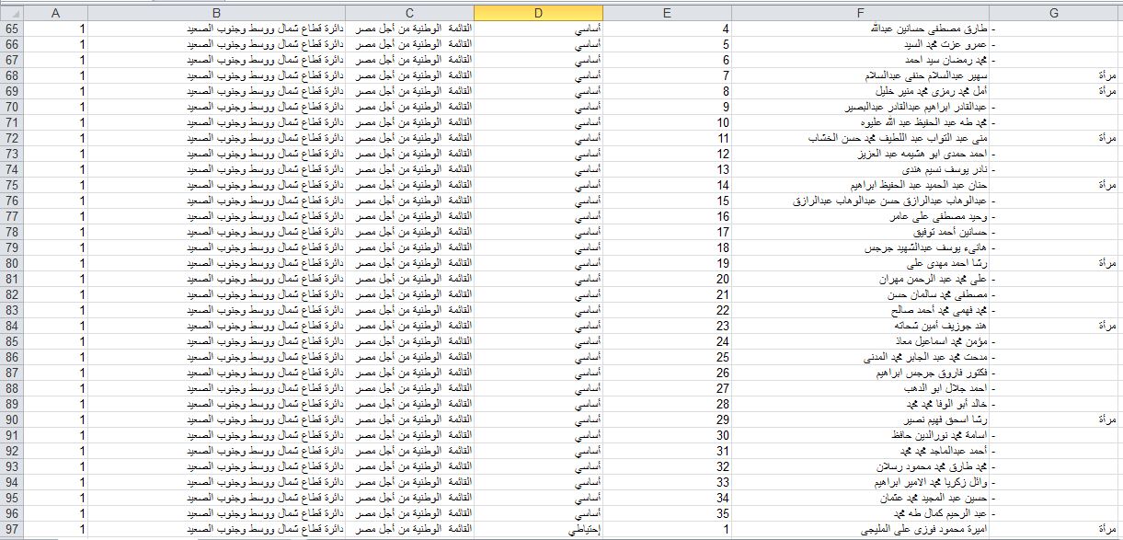Select column A header
The image size is (1123, 540).
pyautogui.click(x=55, y=12)
